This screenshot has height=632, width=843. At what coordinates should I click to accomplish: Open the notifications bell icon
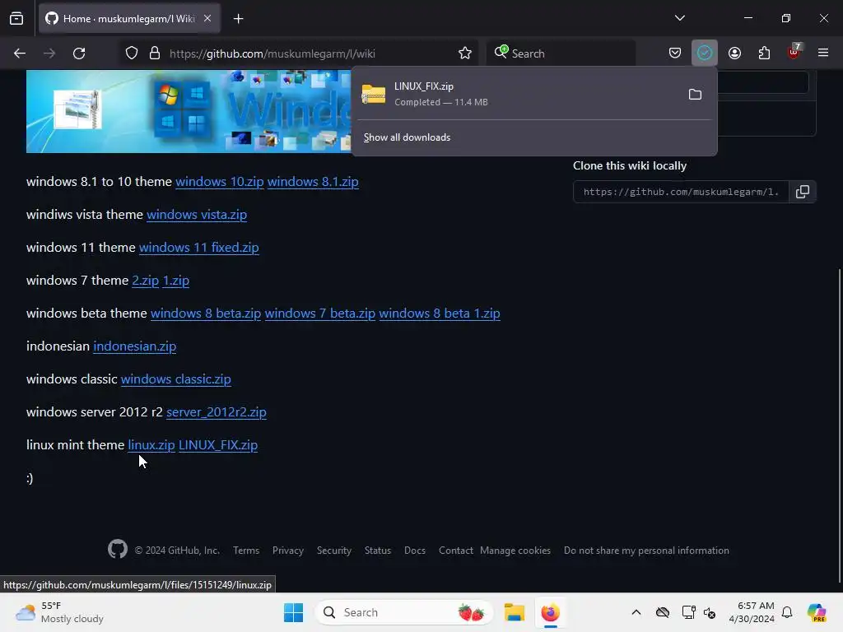click(x=787, y=612)
